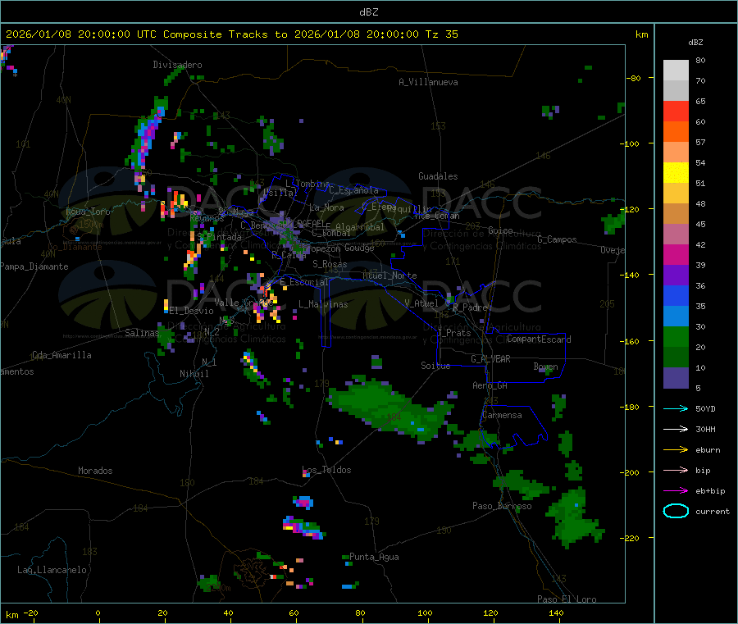Image resolution: width=738 pixels, height=624 pixels.
Task: Click the 100 km bottom axis label
Action: click(425, 613)
